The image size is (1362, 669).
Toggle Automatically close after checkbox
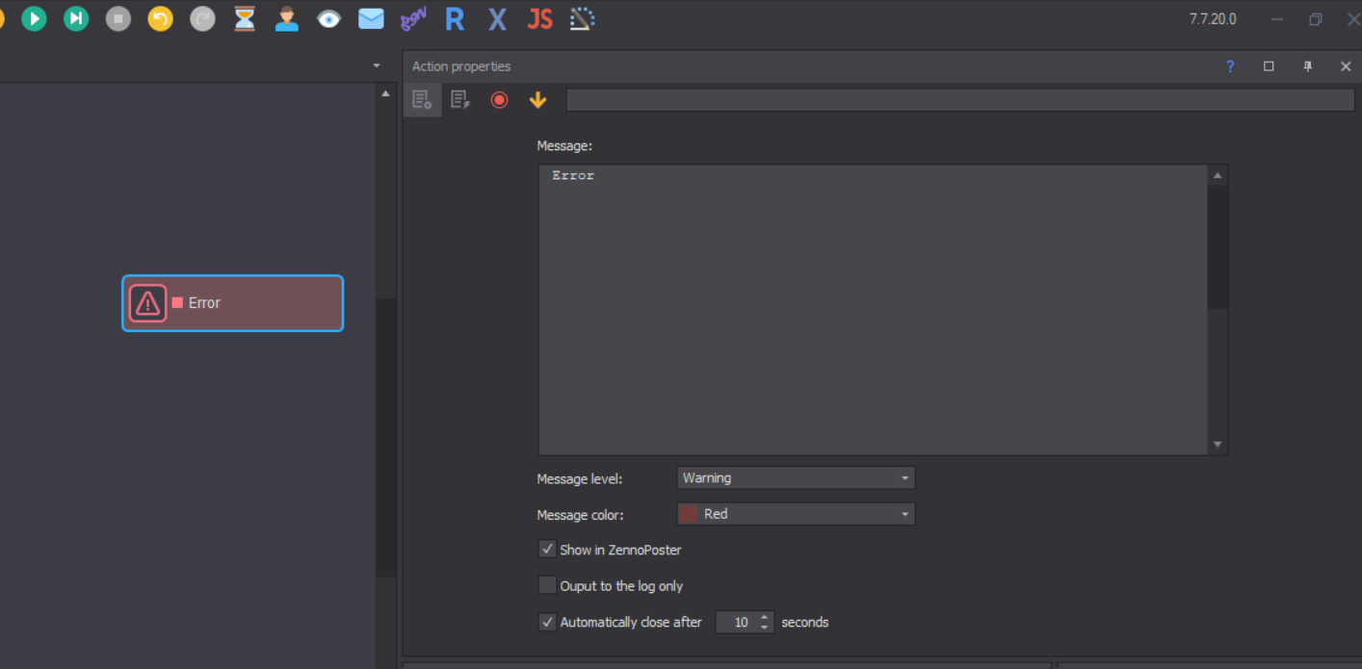click(547, 622)
